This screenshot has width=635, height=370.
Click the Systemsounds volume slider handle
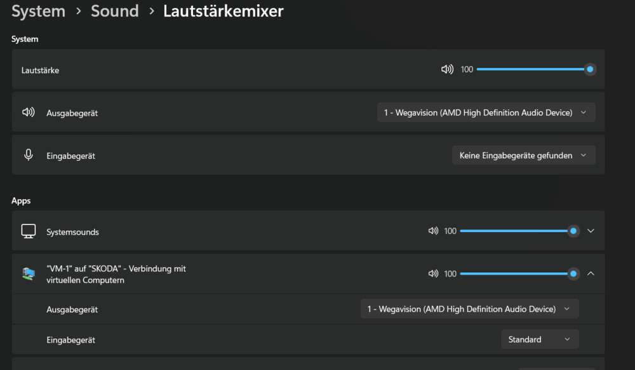(573, 231)
